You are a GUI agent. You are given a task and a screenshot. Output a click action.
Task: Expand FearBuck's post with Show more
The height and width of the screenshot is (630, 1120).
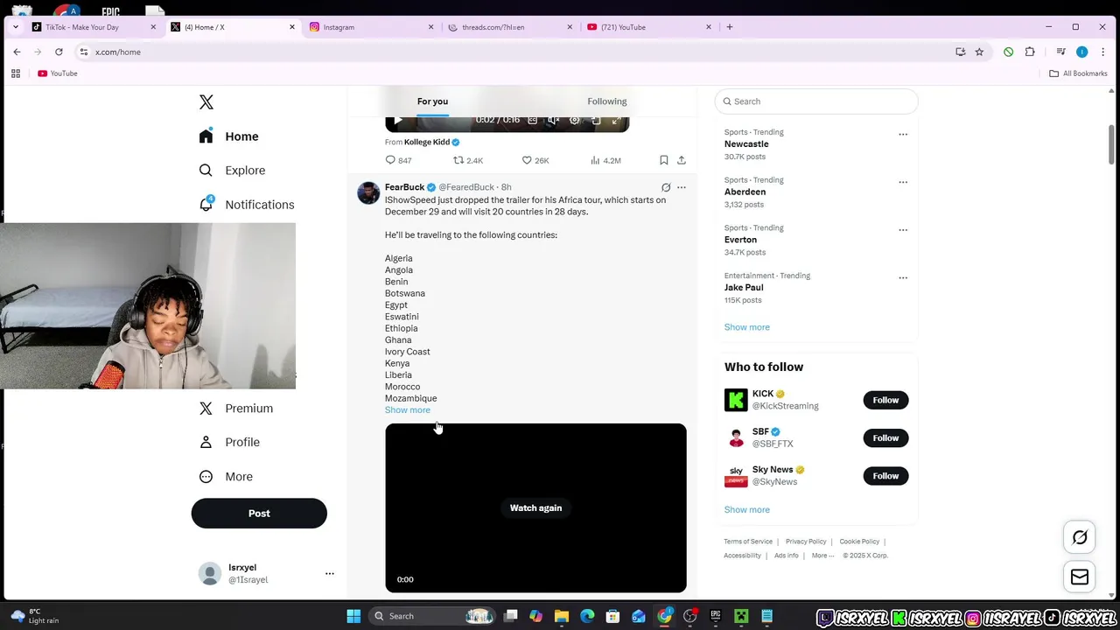[408, 409]
